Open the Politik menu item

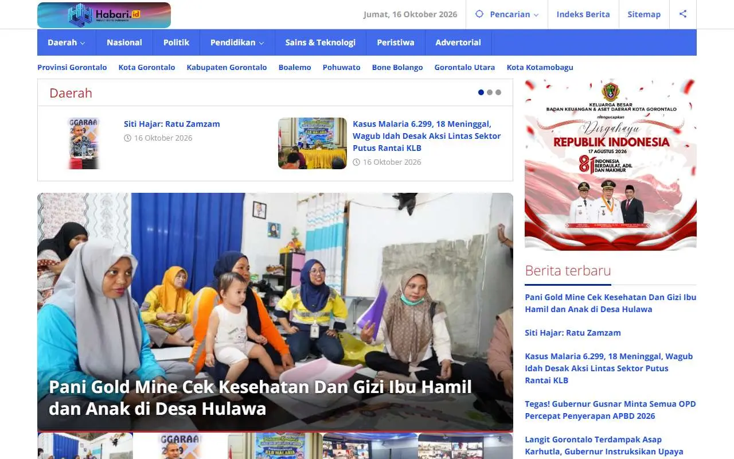click(176, 42)
